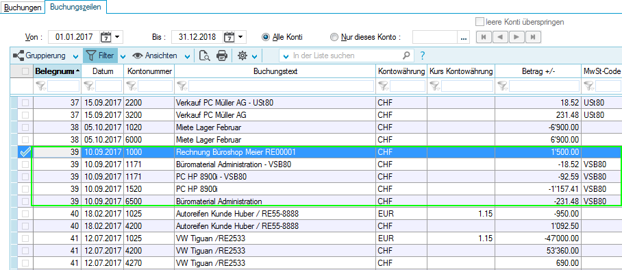Open dropdown arrow beside settings gear
The image size is (622, 270).
[x=254, y=56]
